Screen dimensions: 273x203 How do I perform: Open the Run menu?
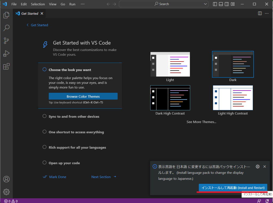pos(72,4)
